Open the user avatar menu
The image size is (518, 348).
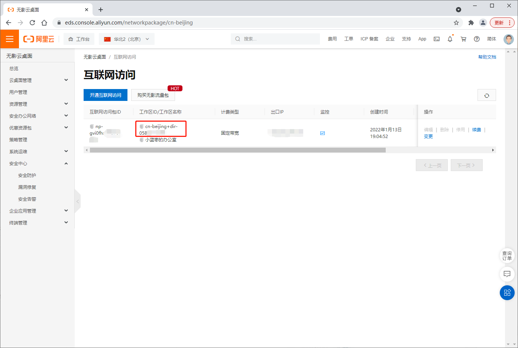pos(508,39)
